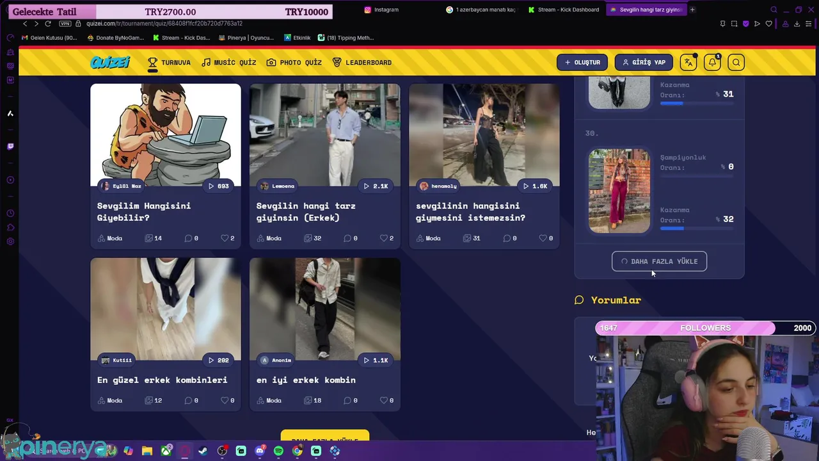The height and width of the screenshot is (461, 819).
Task: Open a new browser tab with plus
Action: [x=692, y=10]
